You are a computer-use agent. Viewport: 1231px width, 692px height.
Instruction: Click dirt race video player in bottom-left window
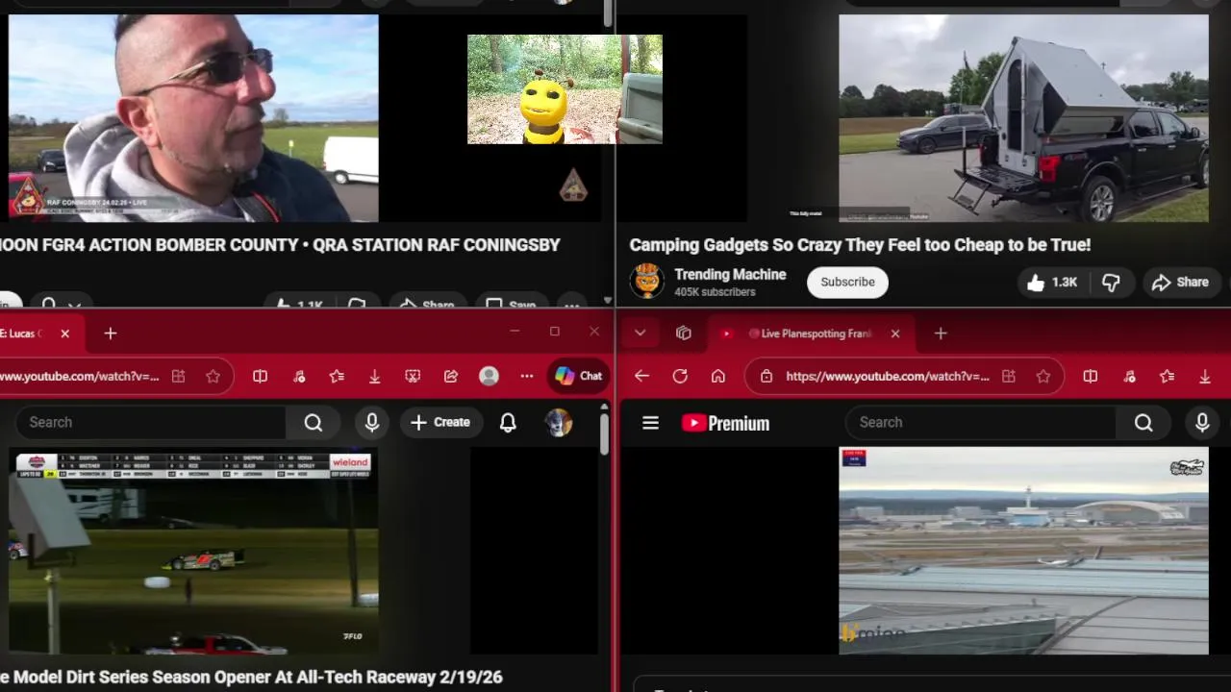(193, 551)
